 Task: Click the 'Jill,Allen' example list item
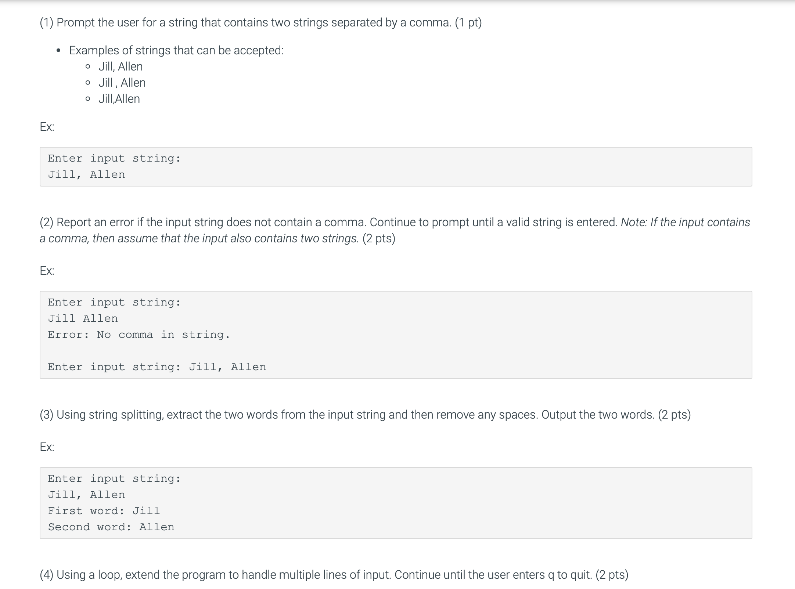click(x=119, y=99)
